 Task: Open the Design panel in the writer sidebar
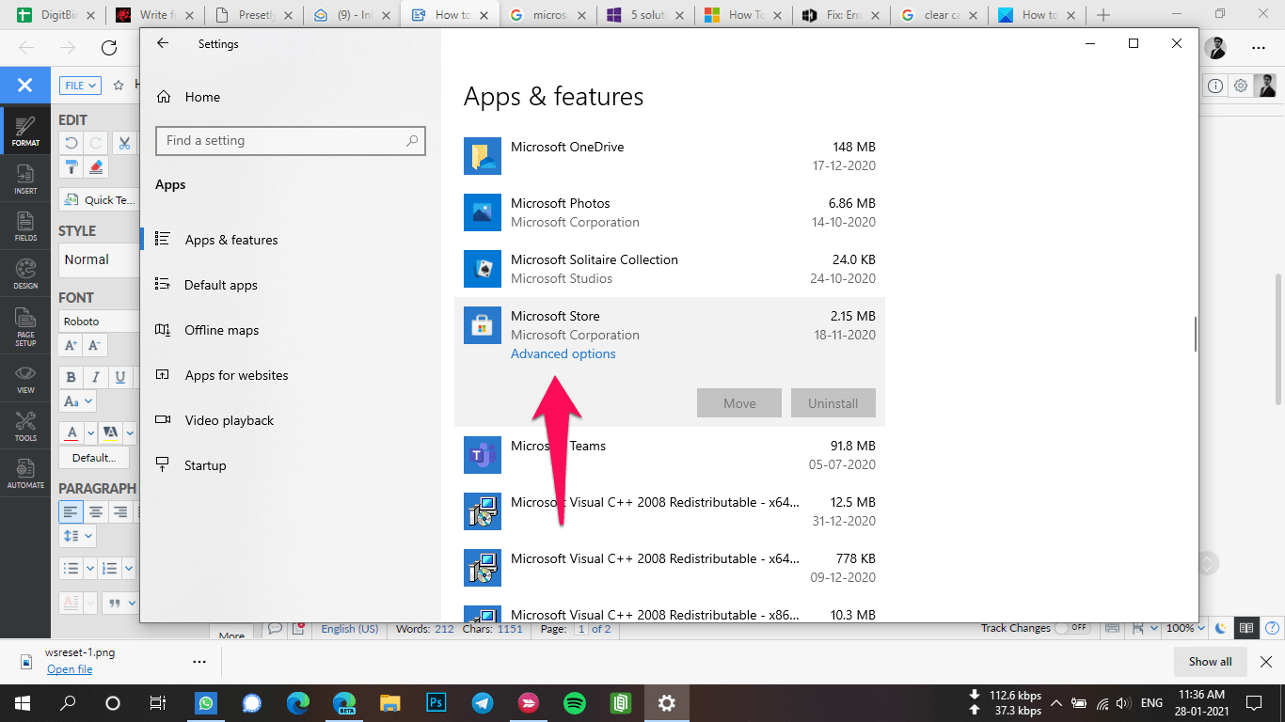25,275
